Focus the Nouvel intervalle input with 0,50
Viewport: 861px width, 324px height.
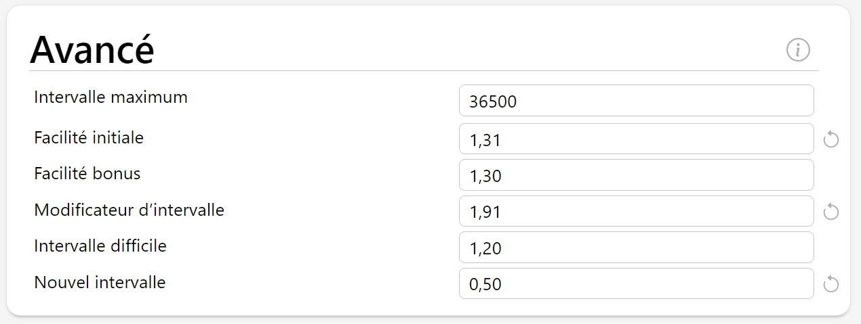[x=636, y=283]
